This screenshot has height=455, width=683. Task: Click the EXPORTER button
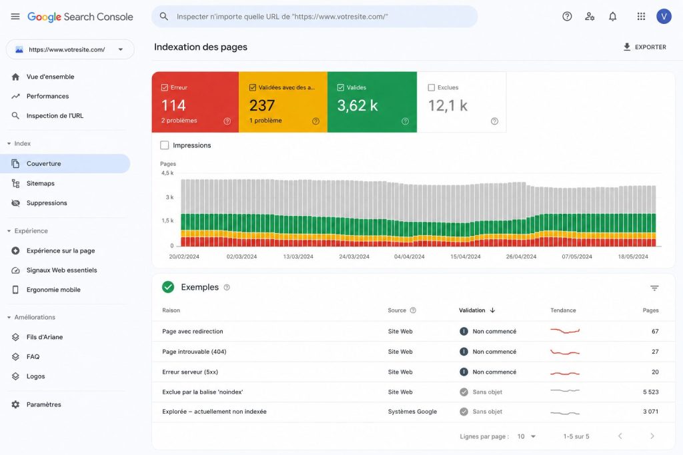[645, 47]
